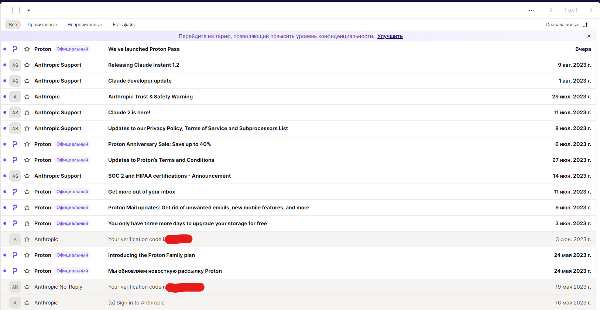Star the SOC 2 and HIPAA certifications email
Viewport: 600px width, 310px height.
coord(27,176)
